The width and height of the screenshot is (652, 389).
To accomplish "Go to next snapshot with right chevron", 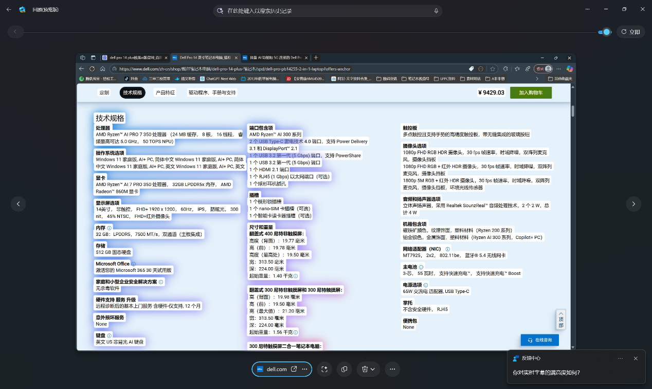I will (633, 204).
